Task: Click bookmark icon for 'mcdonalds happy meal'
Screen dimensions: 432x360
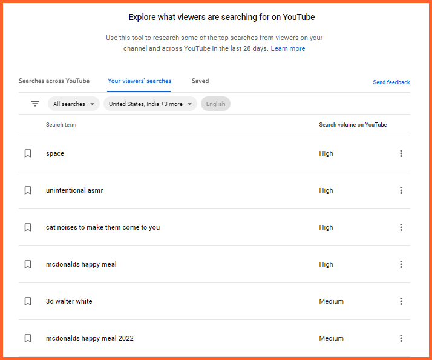Action: tap(28, 264)
